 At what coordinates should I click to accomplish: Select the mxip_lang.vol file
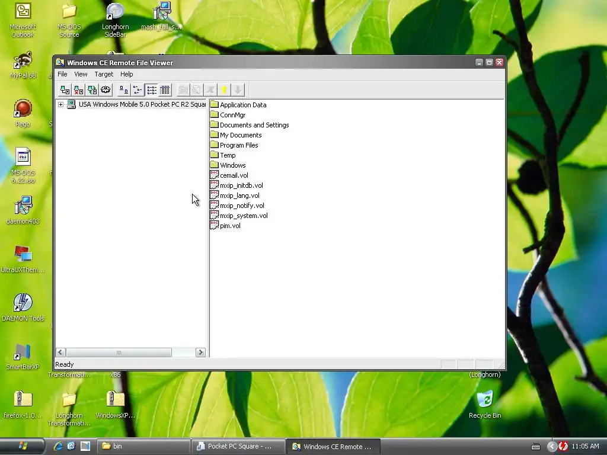pyautogui.click(x=235, y=195)
